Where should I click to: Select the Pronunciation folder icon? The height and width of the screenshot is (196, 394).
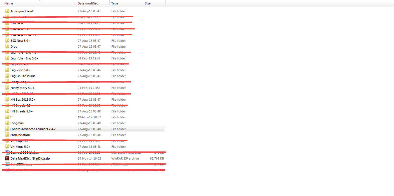7,135
